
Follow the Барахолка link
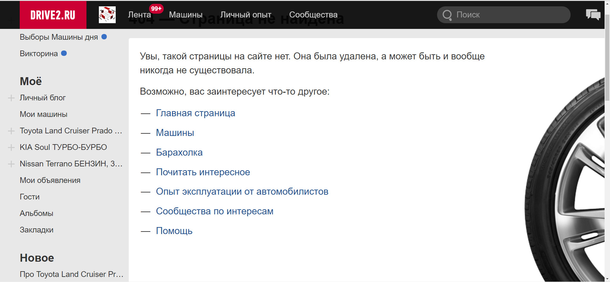point(179,152)
